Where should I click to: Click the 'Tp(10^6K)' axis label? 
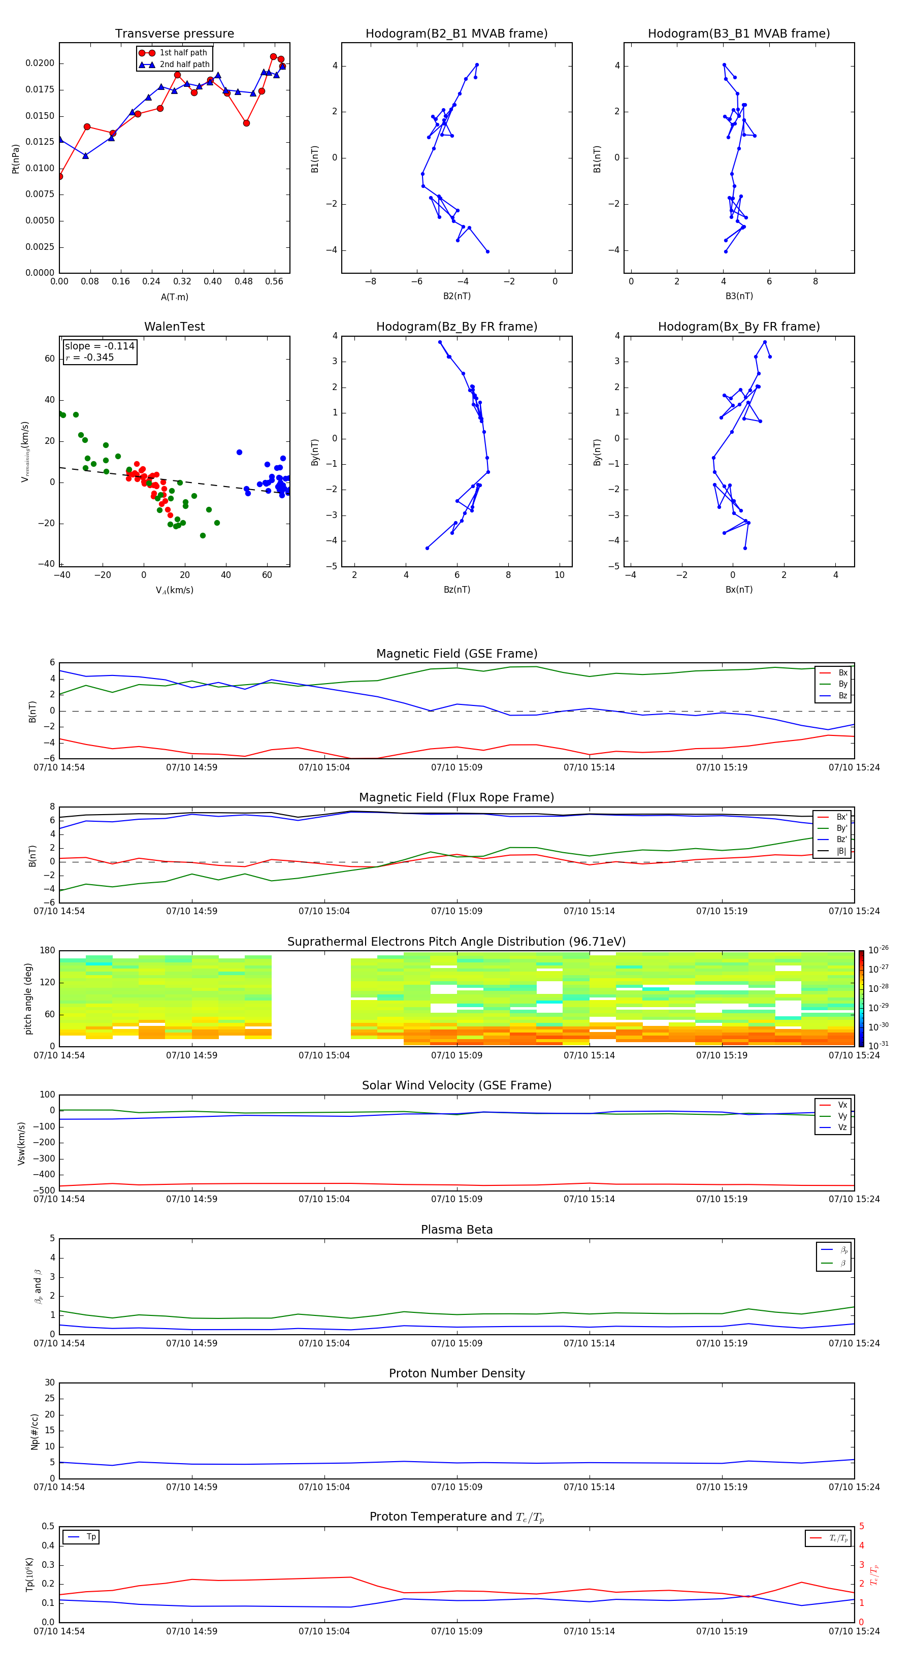coord(29,1574)
